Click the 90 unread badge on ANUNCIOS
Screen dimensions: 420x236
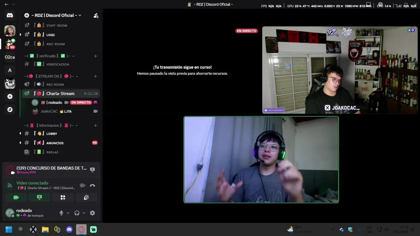click(x=95, y=143)
